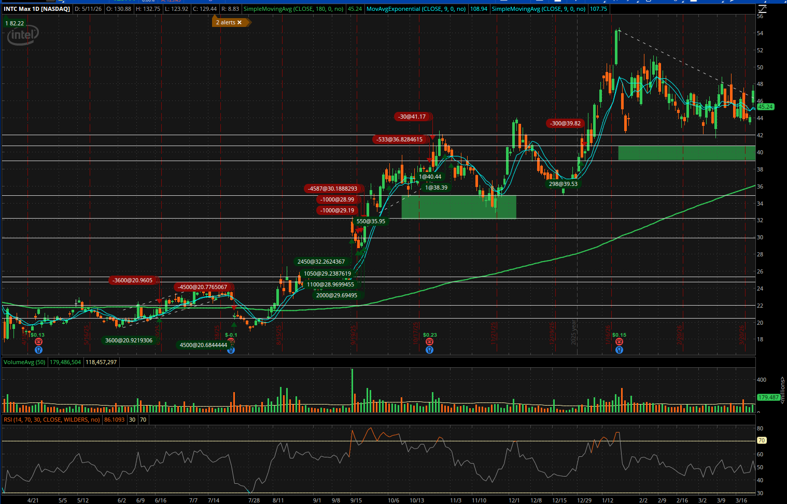The height and width of the screenshot is (504, 787).
Task: Click the -3600@20.9605 sell order label
Action: 133,280
